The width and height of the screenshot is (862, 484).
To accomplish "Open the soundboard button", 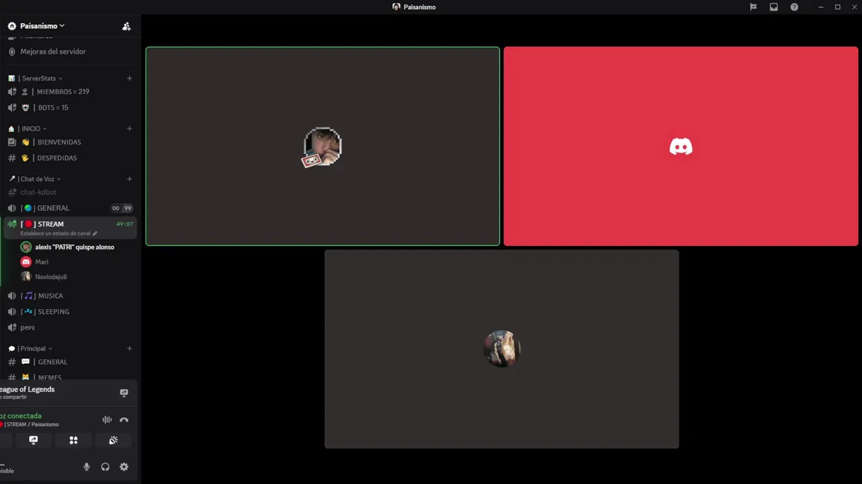I will point(113,440).
